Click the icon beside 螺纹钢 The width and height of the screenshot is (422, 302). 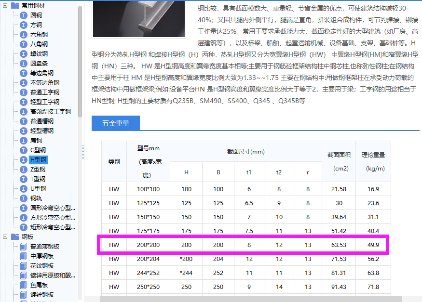tap(24, 54)
